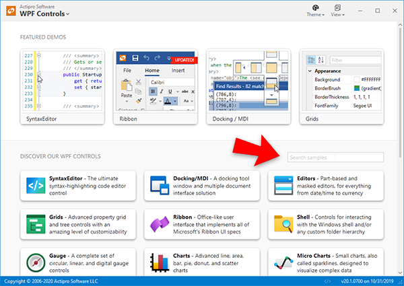Open the SyntaxEditor featured demo thumbnail
404x286 pixels.
[x=63, y=87]
